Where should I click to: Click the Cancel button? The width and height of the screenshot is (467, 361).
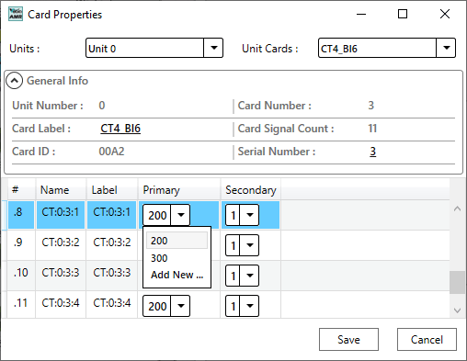427,340
